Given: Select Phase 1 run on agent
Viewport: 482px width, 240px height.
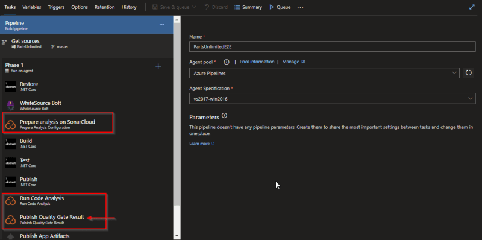Looking at the screenshot, I should [x=87, y=68].
